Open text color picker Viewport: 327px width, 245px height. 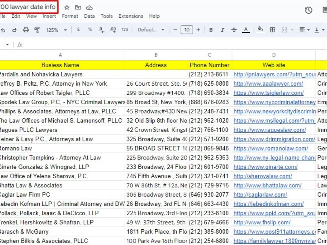246,30
